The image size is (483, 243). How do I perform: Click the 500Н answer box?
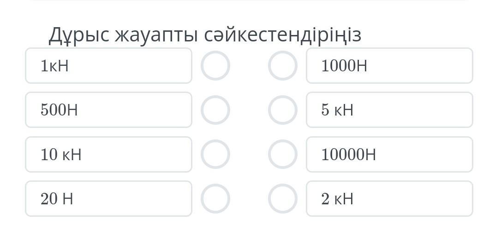click(108, 110)
